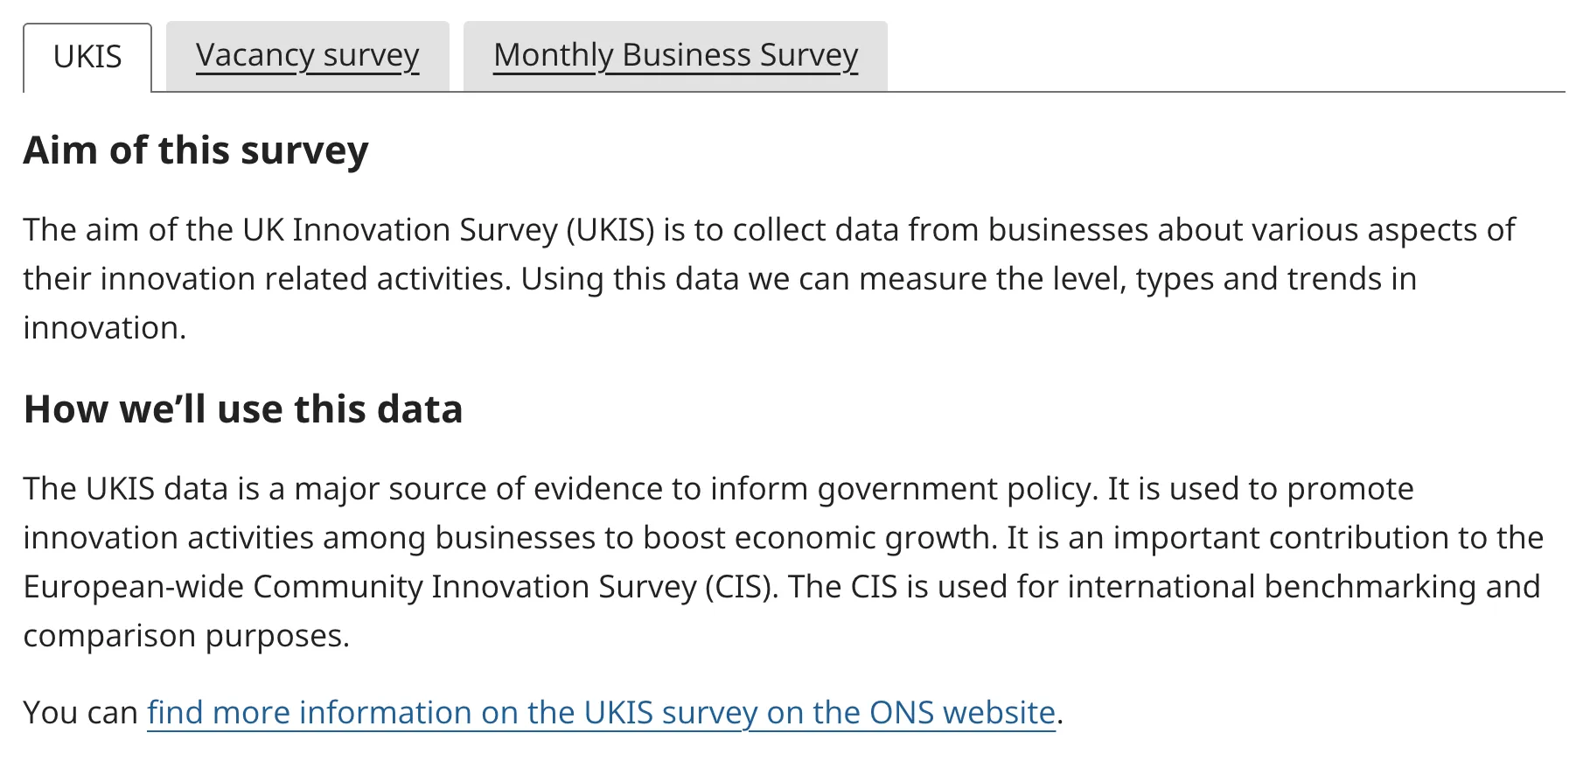Click the 'comparison purposes.' closing line
Image resolution: width=1590 pixels, height=761 pixels.
pyautogui.click(x=186, y=636)
